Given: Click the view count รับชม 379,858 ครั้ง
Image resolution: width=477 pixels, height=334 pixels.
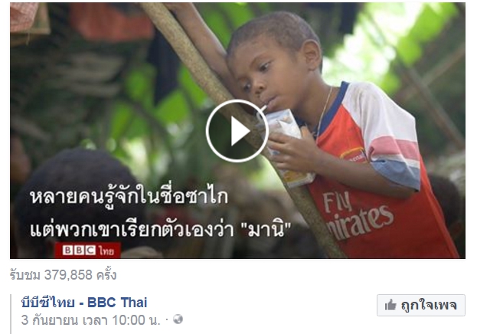Looking at the screenshot, I should pos(63,275).
